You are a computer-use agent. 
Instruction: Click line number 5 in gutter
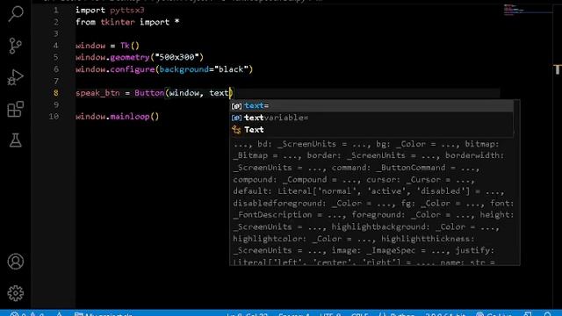point(56,57)
